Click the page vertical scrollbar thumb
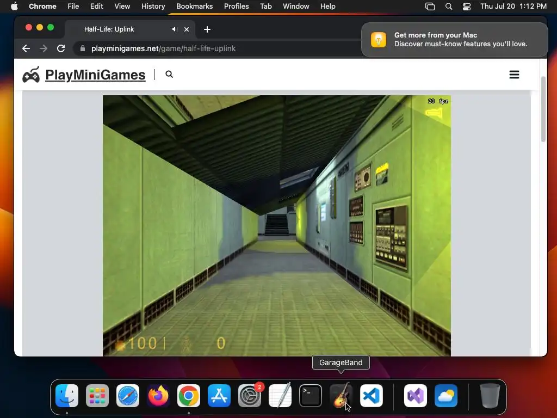This screenshot has width=557, height=418. coord(543,109)
